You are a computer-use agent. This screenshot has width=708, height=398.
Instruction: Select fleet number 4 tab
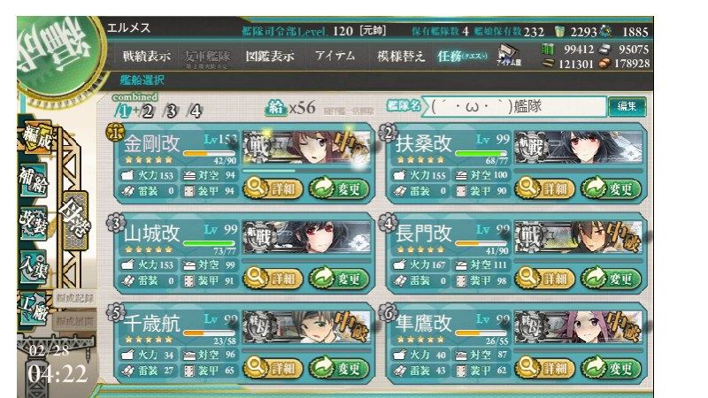click(x=195, y=111)
